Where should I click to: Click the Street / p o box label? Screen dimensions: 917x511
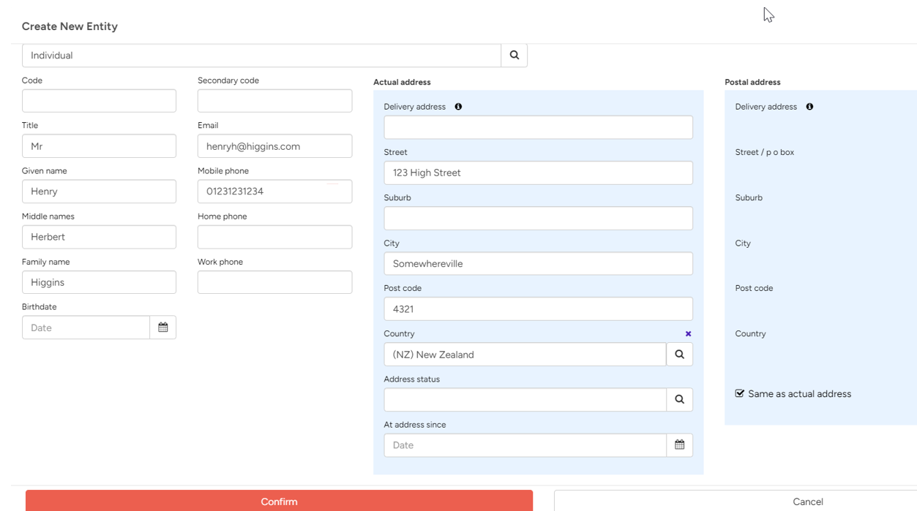pyautogui.click(x=764, y=152)
